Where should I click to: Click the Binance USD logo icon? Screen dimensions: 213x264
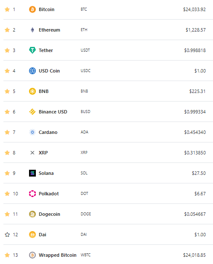pos(32,112)
